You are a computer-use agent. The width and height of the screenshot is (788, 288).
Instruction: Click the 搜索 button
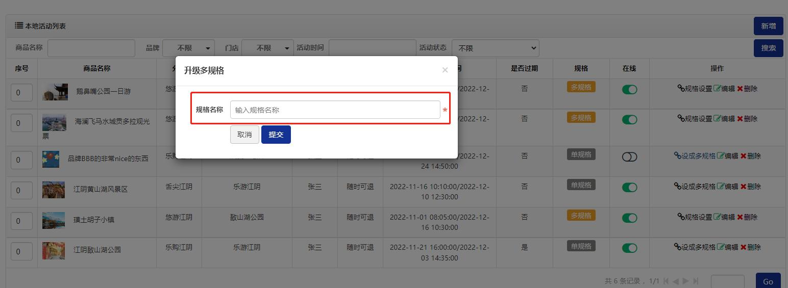point(769,48)
